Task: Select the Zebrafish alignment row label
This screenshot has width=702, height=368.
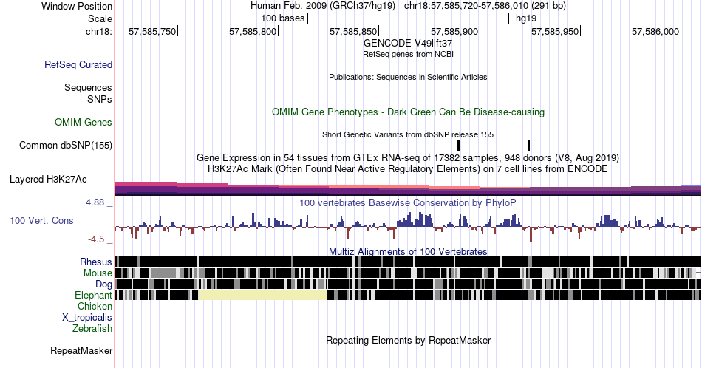Action: tap(92, 328)
